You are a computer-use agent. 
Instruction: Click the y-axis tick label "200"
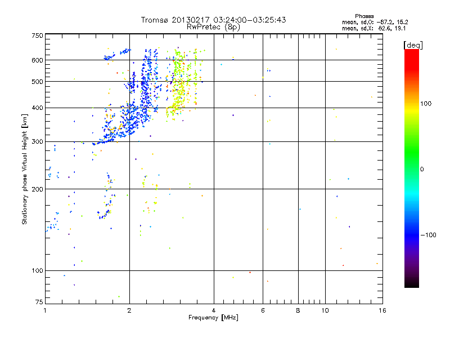(37, 189)
